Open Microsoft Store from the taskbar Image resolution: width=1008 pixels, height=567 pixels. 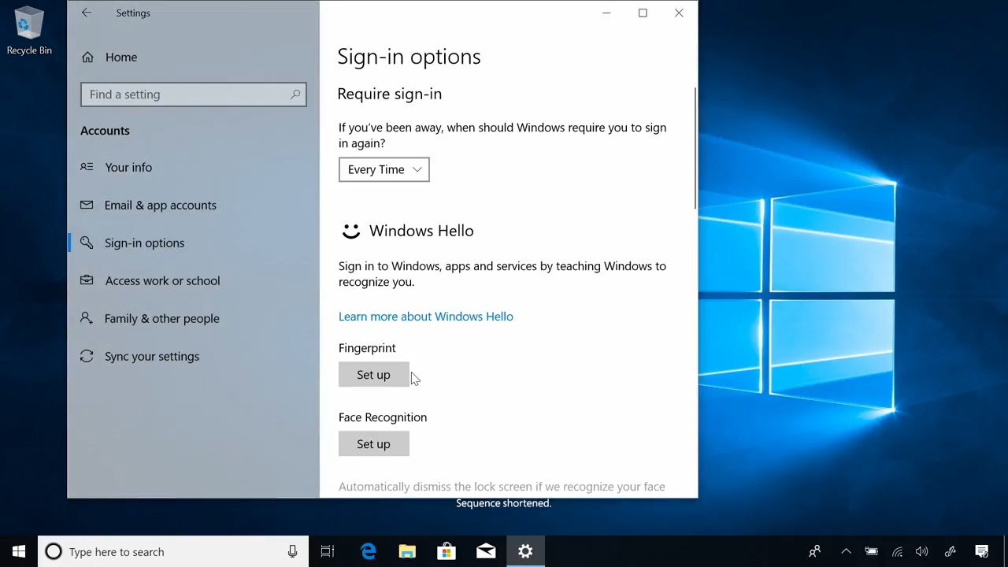(x=447, y=552)
